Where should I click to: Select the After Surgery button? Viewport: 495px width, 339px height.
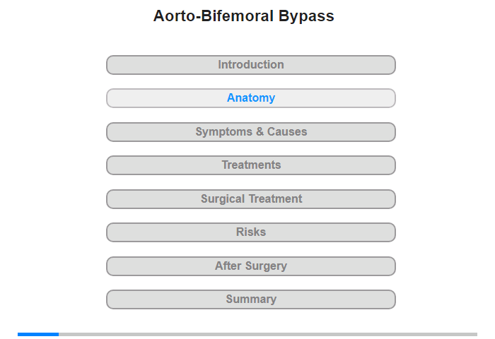pyautogui.click(x=250, y=266)
